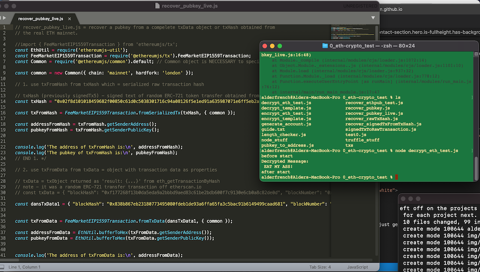Click the 'after start' output line
This screenshot has height=272, width=480.
275,172
